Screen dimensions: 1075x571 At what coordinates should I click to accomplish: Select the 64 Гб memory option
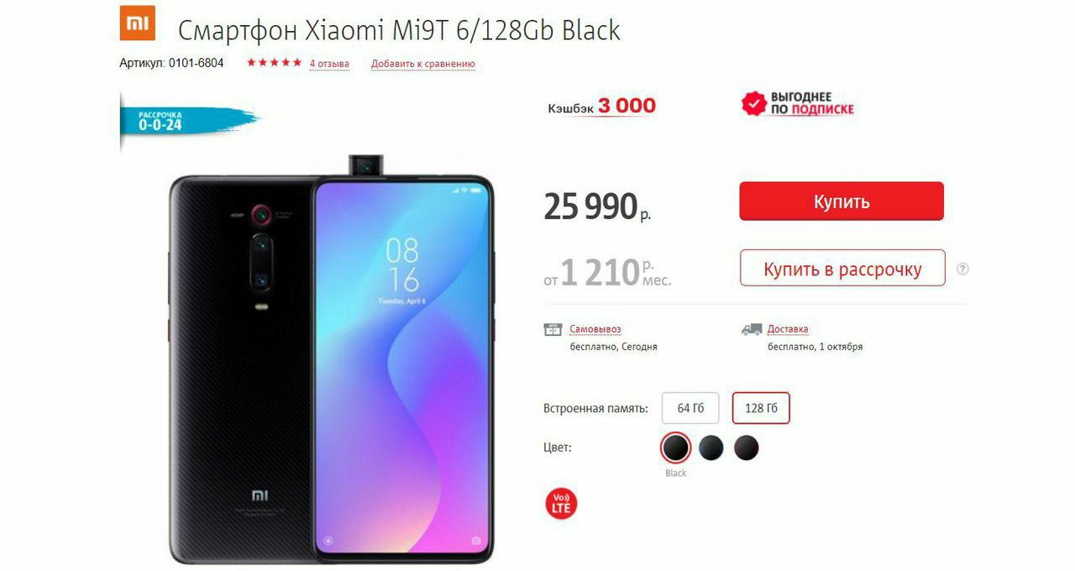click(x=690, y=408)
